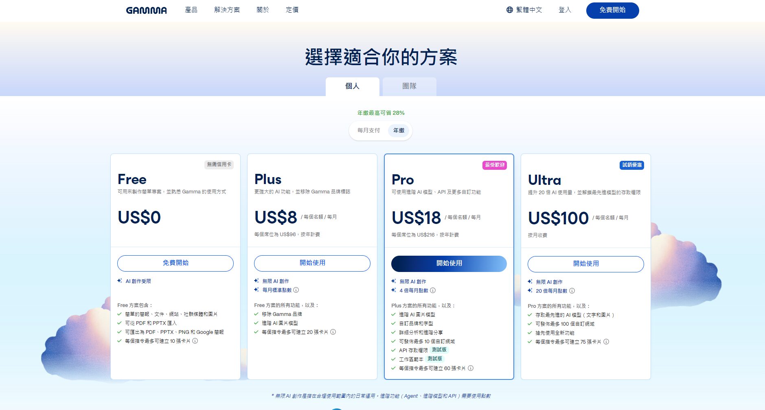765x410 pixels.
Task: Select the 年繳 billing option
Action: point(399,130)
